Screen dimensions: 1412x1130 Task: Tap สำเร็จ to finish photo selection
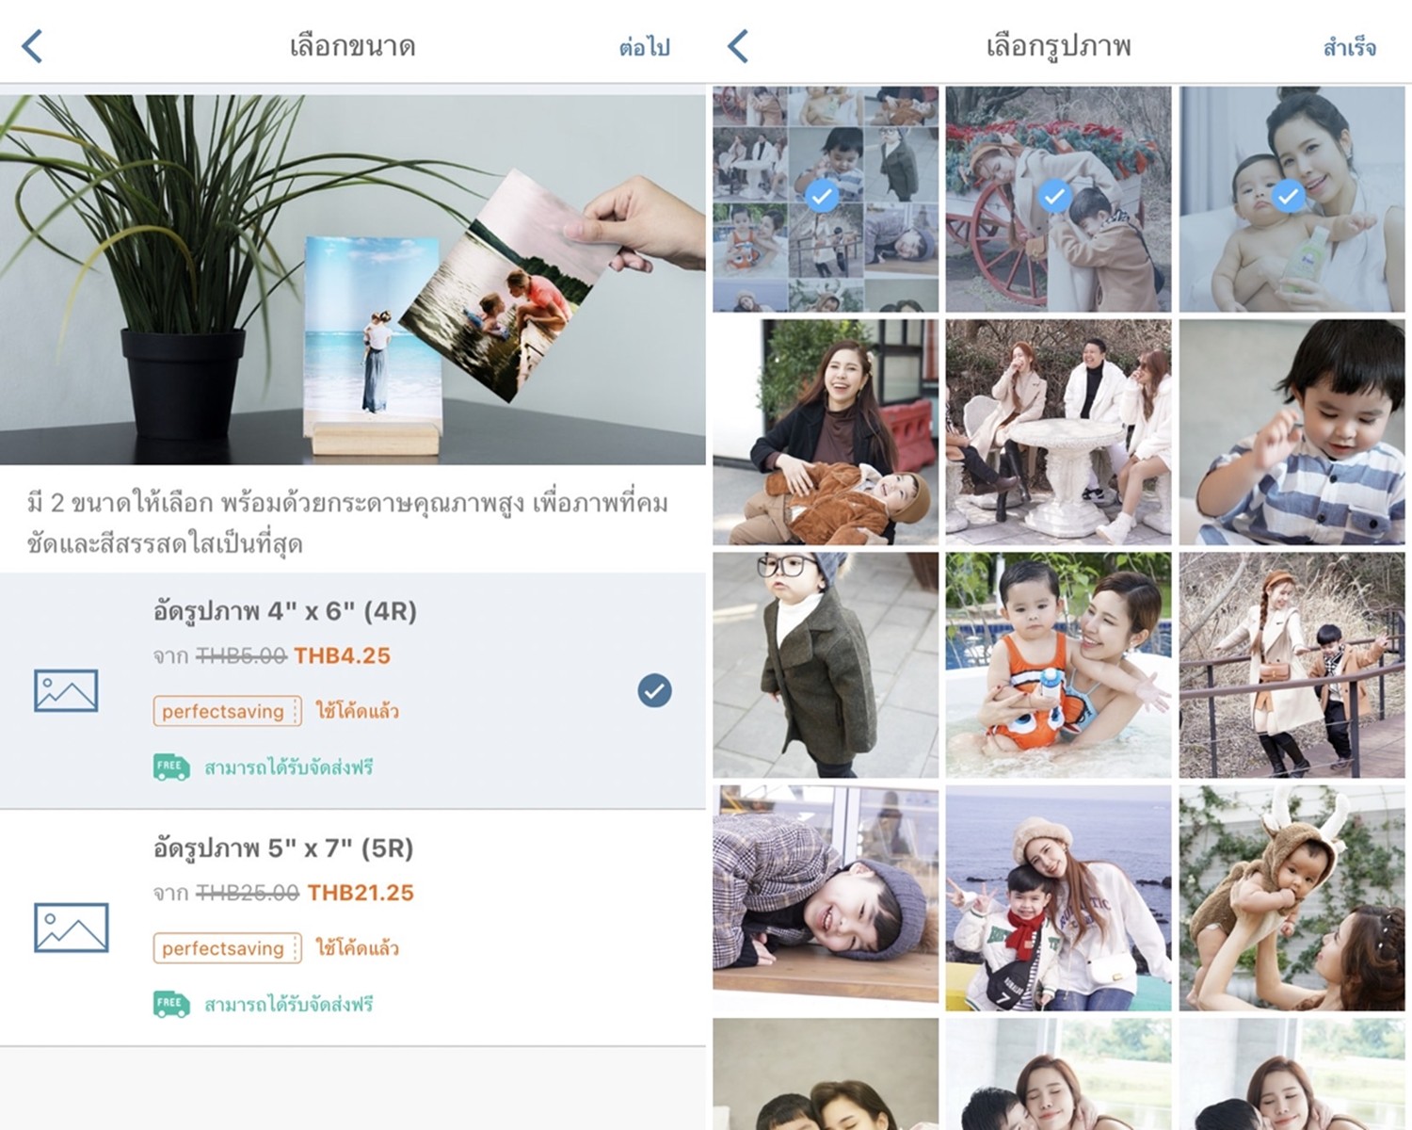(1349, 47)
